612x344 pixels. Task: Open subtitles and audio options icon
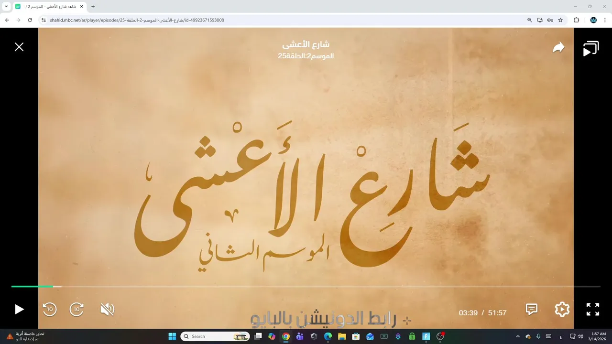tap(532, 309)
